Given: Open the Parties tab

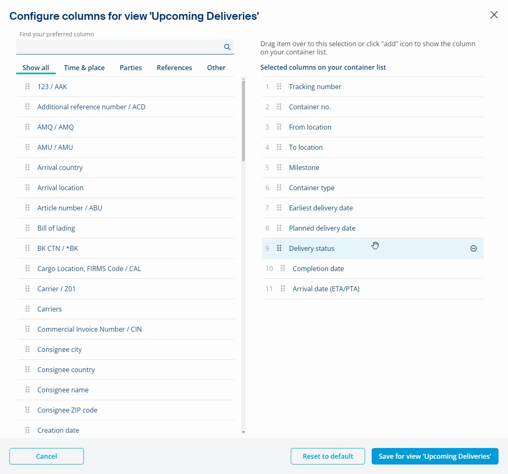Looking at the screenshot, I should [x=131, y=68].
